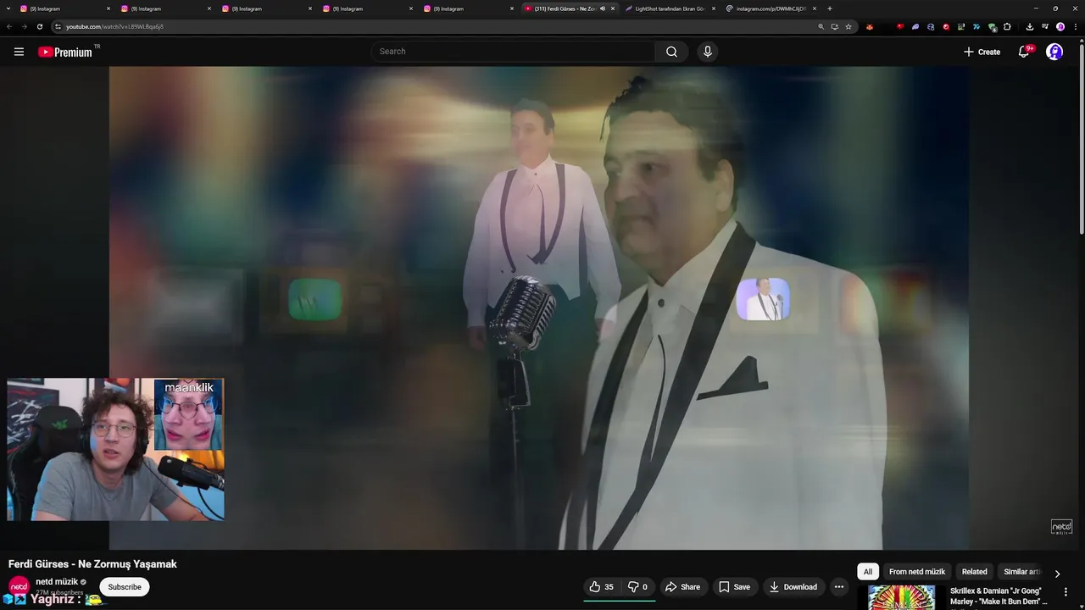
Task: Go to YouTube Premium home logo
Action: tap(65, 52)
